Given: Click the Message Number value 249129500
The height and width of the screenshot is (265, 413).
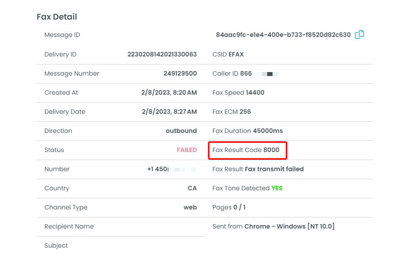Looking at the screenshot, I should (x=180, y=73).
